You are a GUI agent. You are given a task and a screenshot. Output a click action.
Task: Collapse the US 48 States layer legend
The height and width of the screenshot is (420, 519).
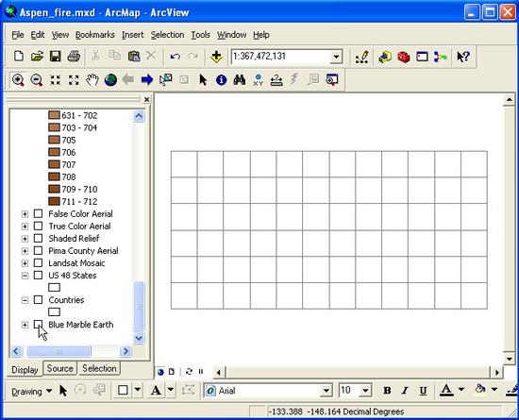[x=25, y=276]
